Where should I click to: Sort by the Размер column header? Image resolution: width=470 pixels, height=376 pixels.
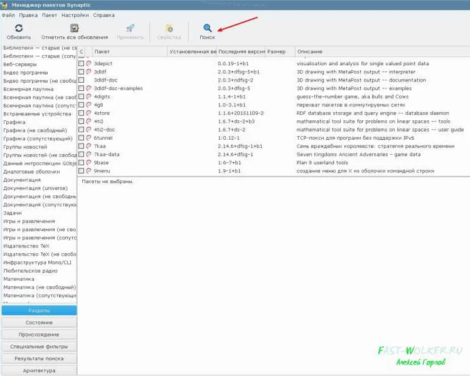(280, 52)
